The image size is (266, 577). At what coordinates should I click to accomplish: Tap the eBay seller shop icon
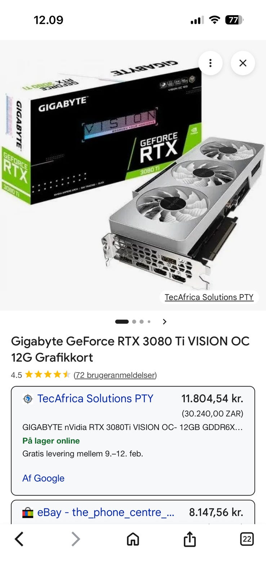pos(28,512)
